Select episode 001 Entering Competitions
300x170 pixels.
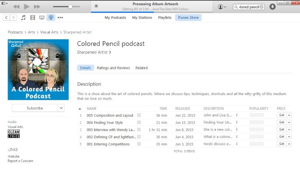(108, 144)
